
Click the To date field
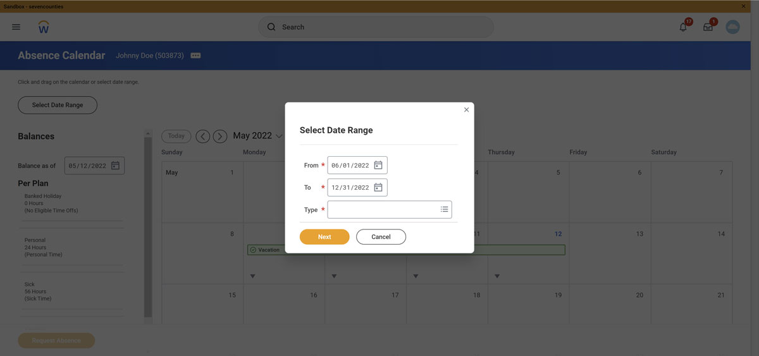[x=357, y=187]
